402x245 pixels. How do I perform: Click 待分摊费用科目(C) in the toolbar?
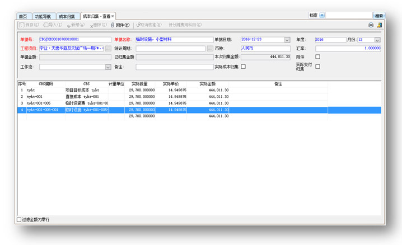tap(185, 25)
